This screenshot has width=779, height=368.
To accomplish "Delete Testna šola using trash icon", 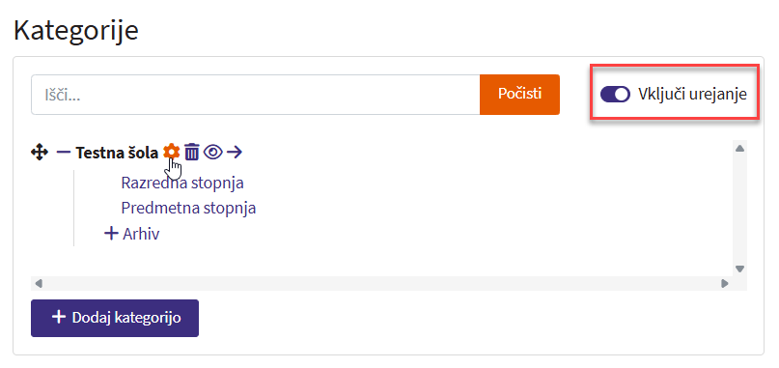I will [x=192, y=152].
